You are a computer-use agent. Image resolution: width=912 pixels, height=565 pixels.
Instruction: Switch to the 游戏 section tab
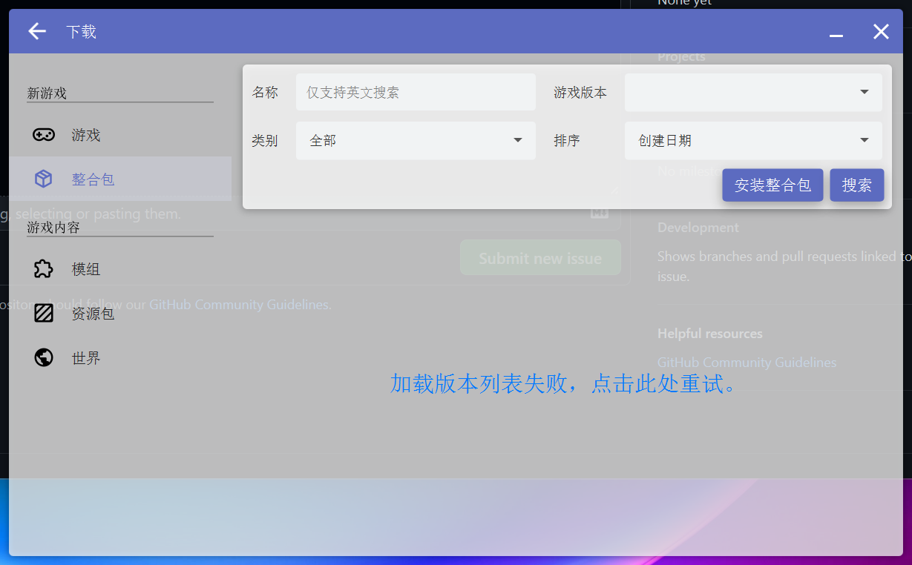pos(86,135)
